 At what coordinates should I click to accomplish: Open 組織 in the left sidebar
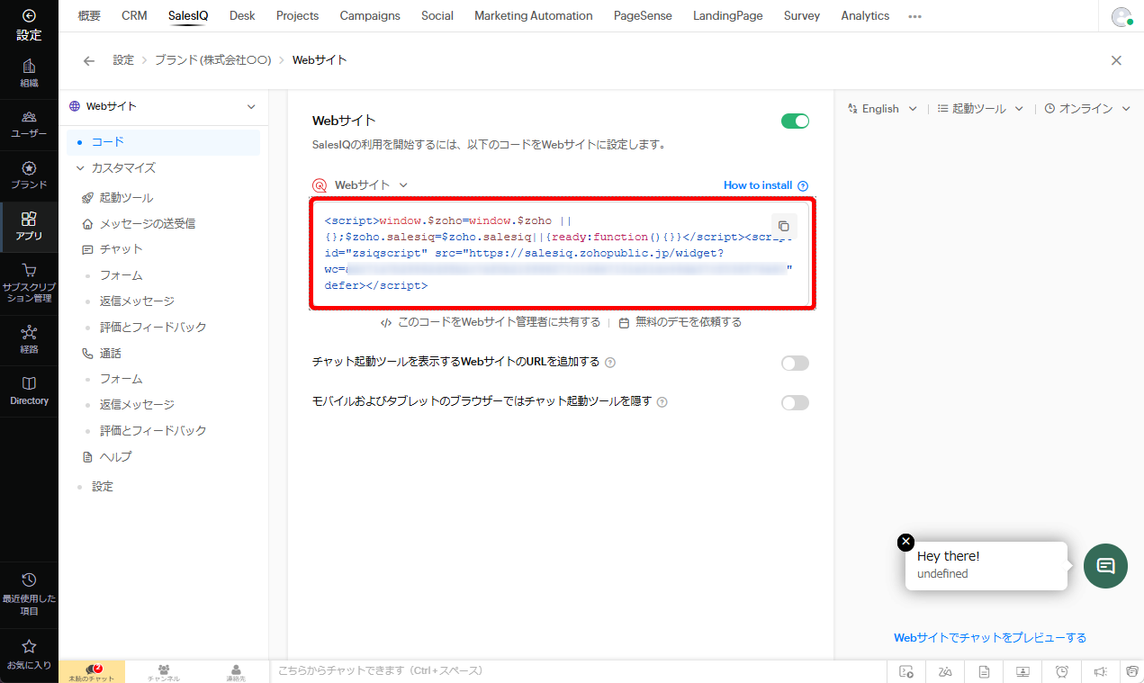pyautogui.click(x=29, y=73)
